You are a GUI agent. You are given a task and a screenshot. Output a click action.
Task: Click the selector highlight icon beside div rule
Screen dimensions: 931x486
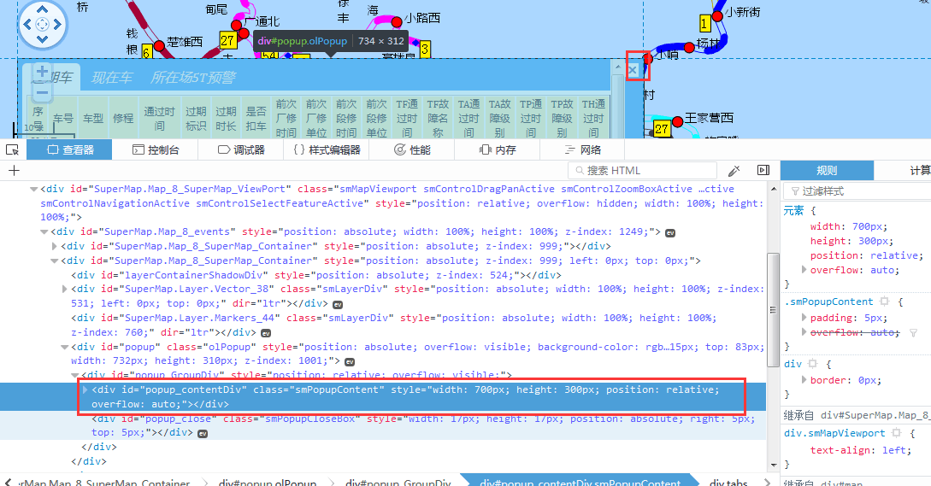pyautogui.click(x=811, y=364)
